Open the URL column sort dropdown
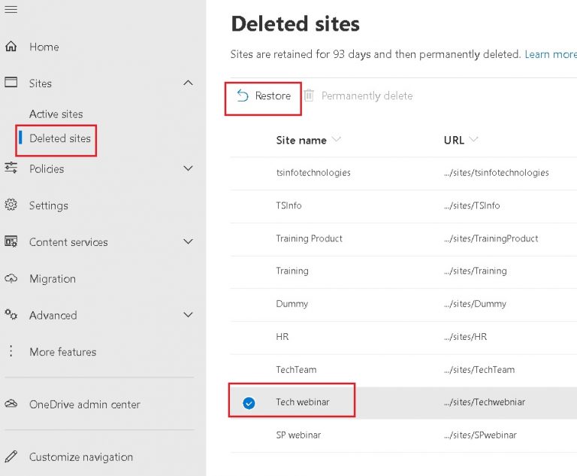The width and height of the screenshot is (577, 476). click(x=473, y=140)
